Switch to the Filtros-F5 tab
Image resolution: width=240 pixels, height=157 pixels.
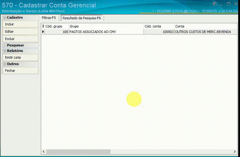pyautogui.click(x=49, y=18)
